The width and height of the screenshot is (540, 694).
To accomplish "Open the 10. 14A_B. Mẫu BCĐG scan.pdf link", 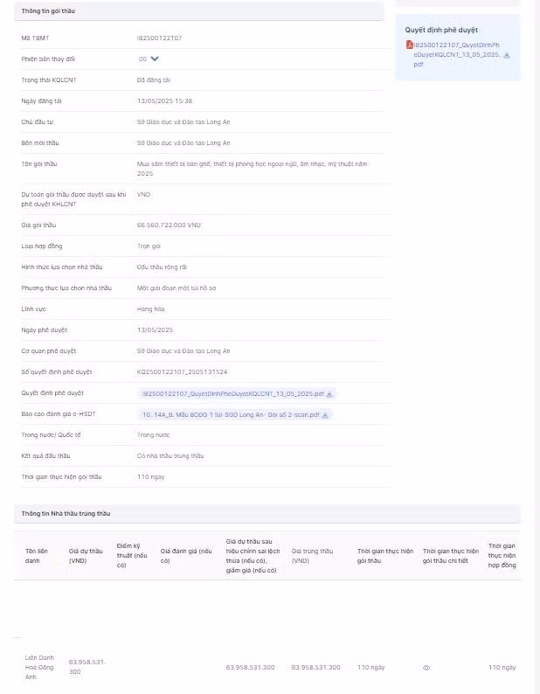I will (231, 415).
